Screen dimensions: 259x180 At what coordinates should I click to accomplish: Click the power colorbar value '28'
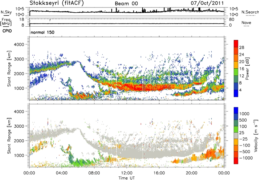tap(242, 47)
